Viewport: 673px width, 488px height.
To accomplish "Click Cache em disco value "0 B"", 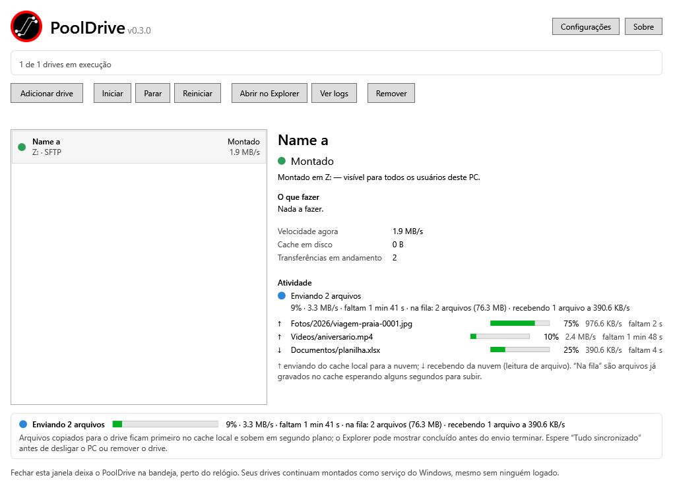I will (398, 245).
